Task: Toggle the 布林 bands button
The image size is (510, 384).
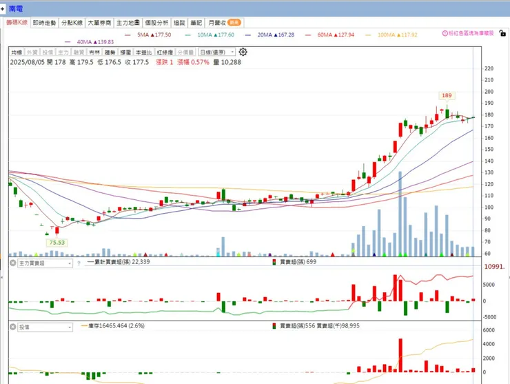Action: tap(94, 52)
